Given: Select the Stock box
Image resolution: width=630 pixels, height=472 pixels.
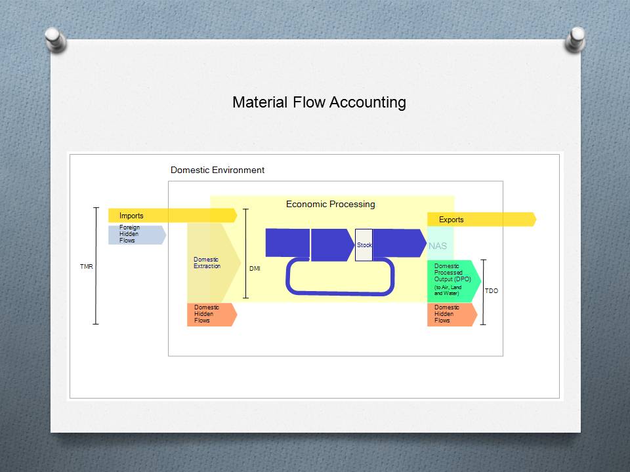Looking at the screenshot, I should [x=364, y=245].
